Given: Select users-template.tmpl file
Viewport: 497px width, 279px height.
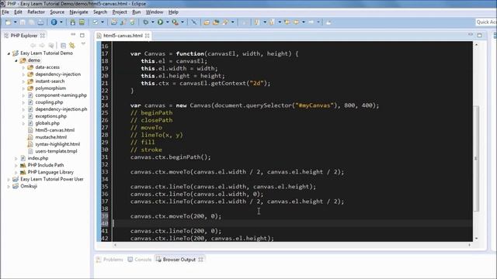Looking at the screenshot, I should click(56, 151).
